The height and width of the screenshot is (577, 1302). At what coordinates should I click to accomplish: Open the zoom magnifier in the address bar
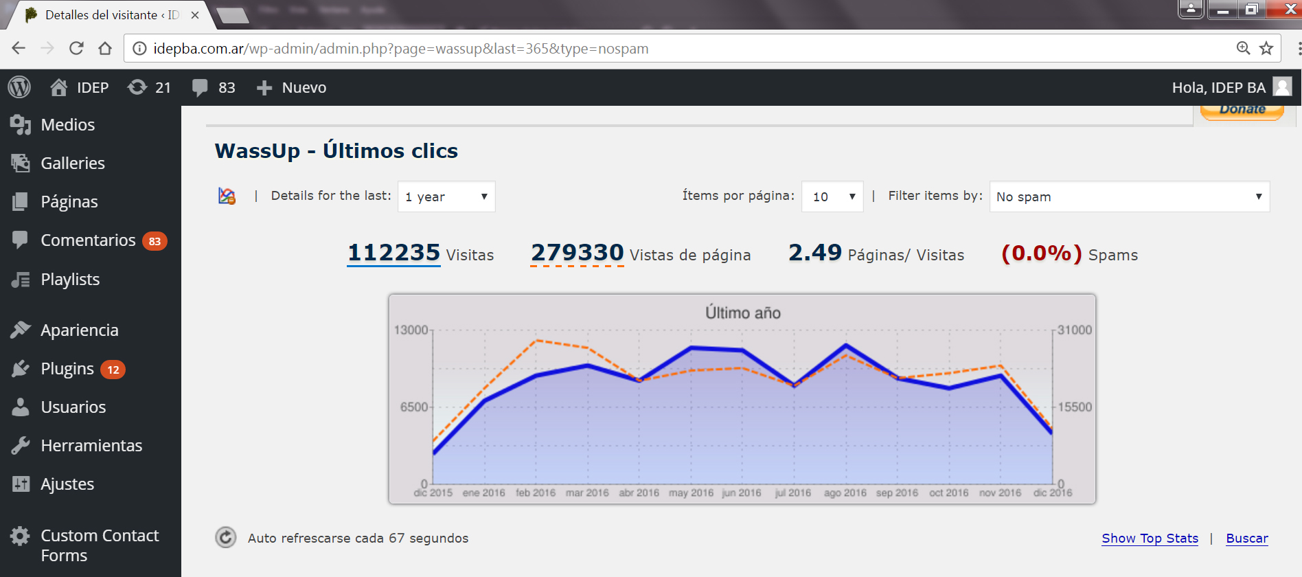[x=1243, y=48]
